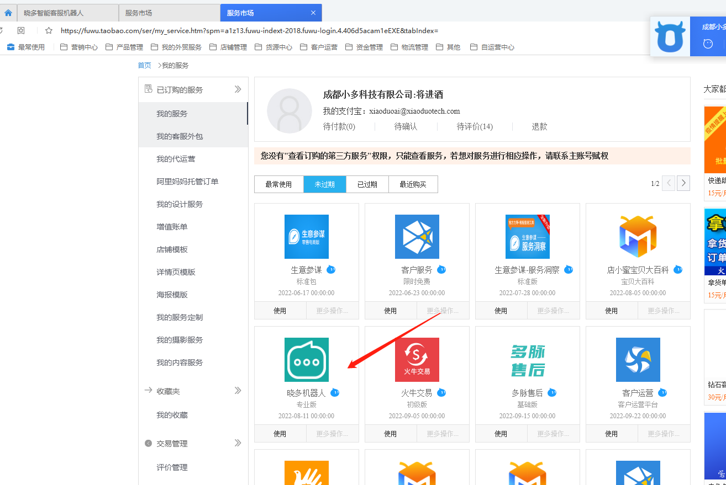Click the chat bubble next to 客户服务
726x485 pixels.
point(441,269)
